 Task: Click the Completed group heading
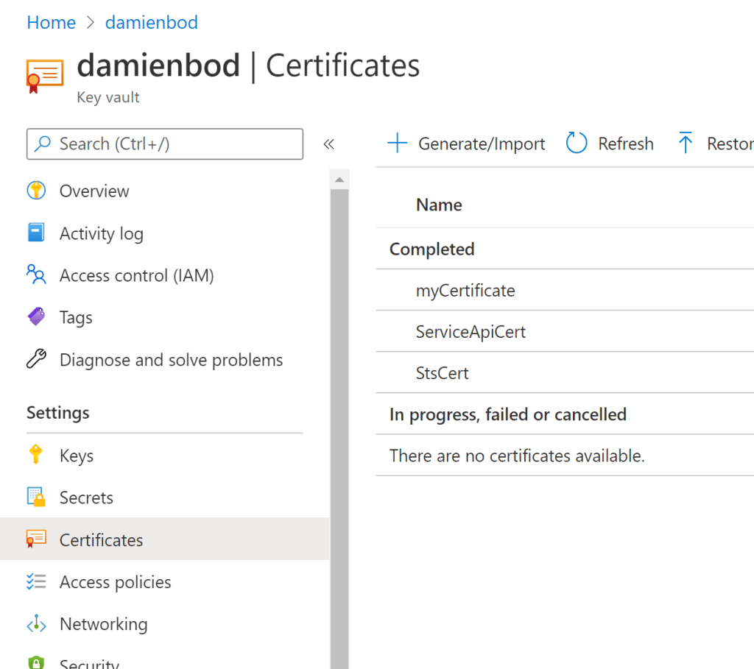click(431, 249)
